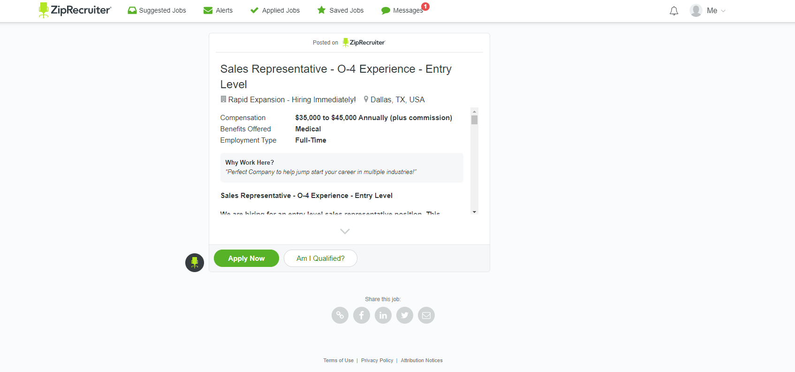
Task: Copy job link via chain icon
Action: pyautogui.click(x=340, y=315)
